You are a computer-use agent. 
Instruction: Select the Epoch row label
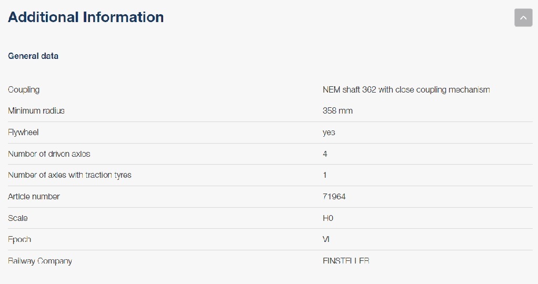point(19,239)
